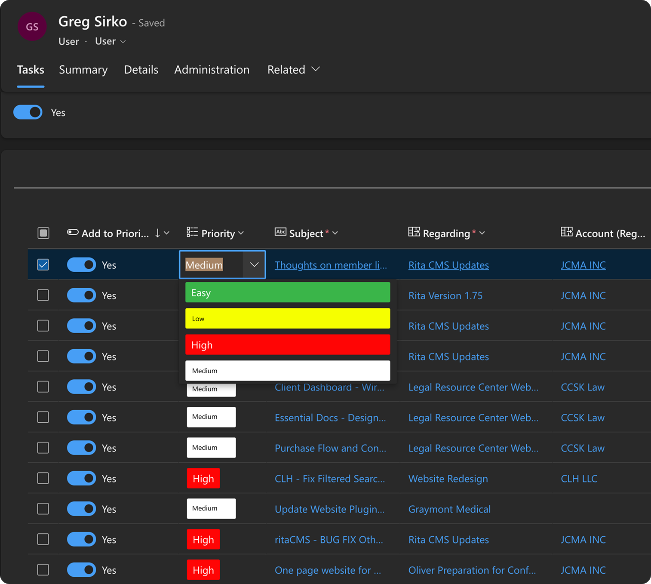This screenshot has width=651, height=584.
Task: Open the Graymont Medical regarding link
Action: 449,509
